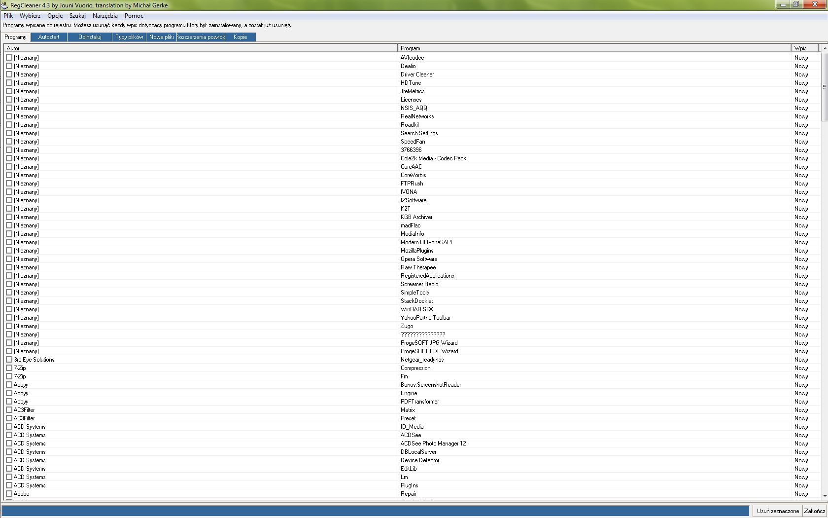Click the MozillaPlugins program name
This screenshot has height=518, width=828.
[x=417, y=251]
